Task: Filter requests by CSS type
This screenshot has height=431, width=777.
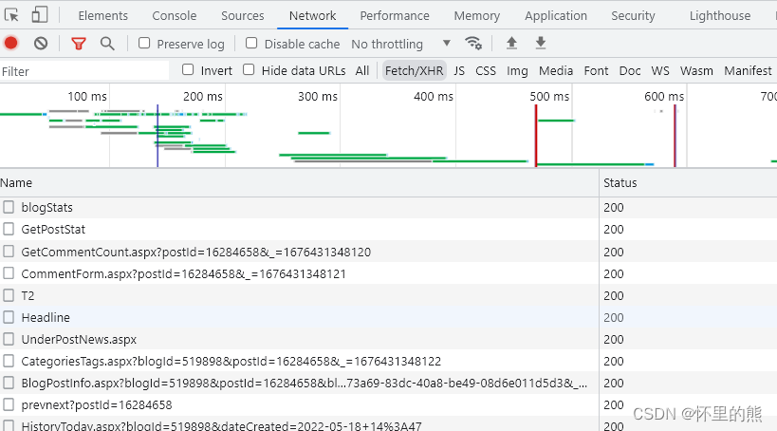Action: coord(486,71)
